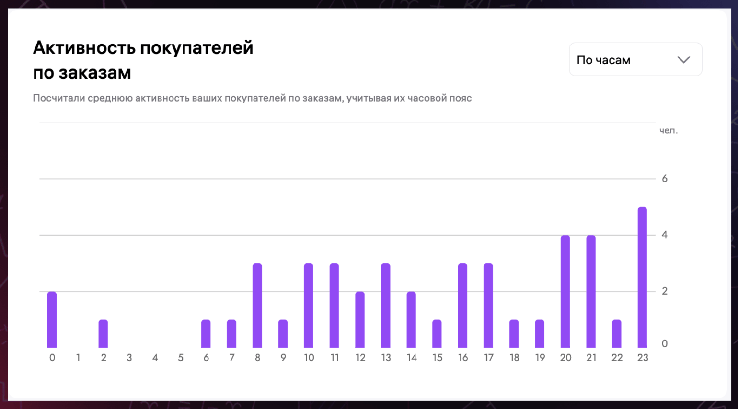Select the bar for hour 10
Screen dimensions: 738x409
[x=309, y=306]
